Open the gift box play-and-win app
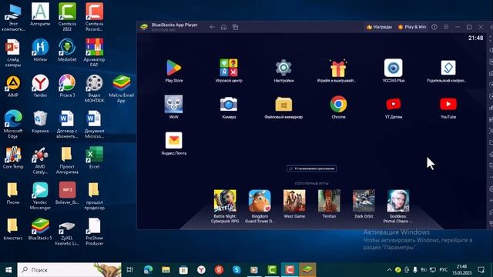The width and height of the screenshot is (493, 277). 338,68
